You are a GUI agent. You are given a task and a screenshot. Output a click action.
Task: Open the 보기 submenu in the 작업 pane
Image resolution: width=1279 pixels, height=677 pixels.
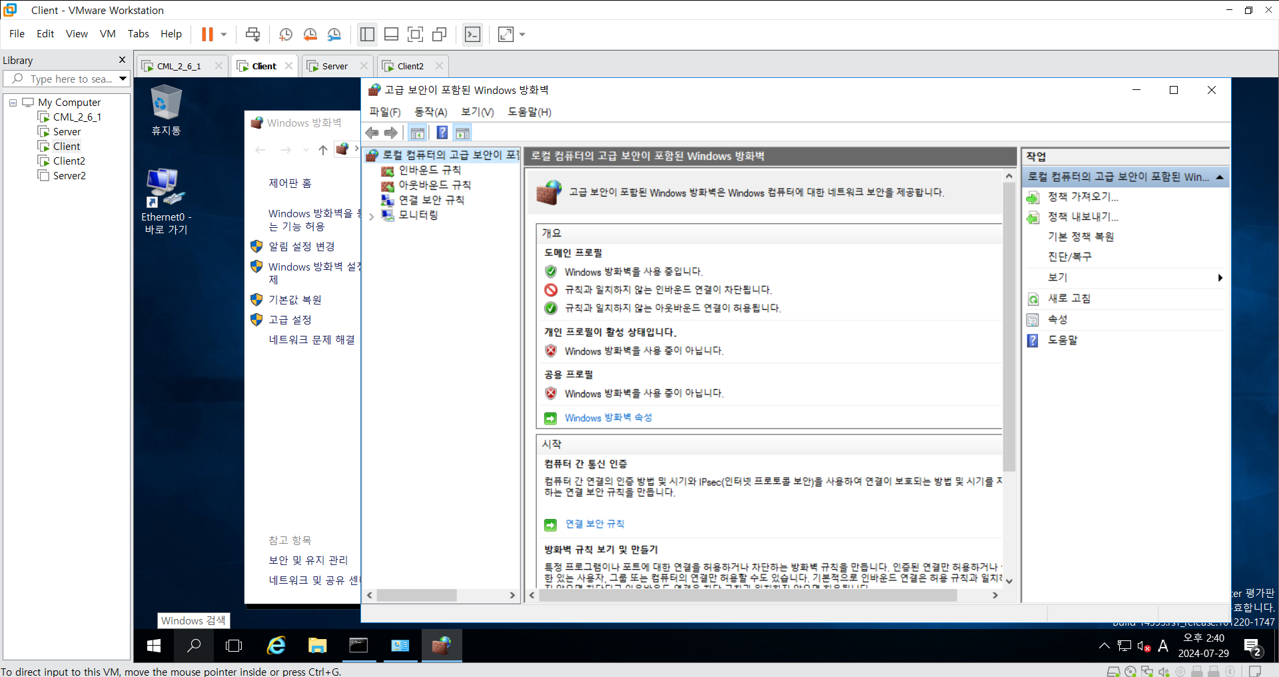[x=1125, y=277]
